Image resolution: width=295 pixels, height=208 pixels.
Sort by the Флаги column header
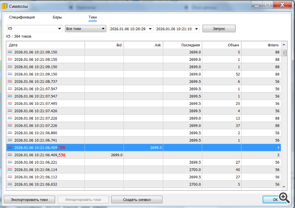(261, 45)
